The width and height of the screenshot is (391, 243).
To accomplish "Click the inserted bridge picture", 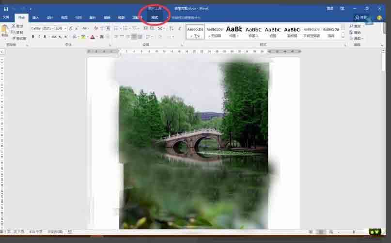I will click(194, 145).
